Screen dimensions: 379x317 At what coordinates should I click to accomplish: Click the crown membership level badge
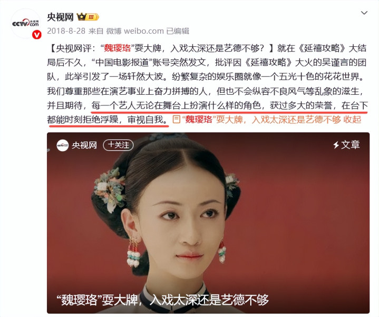click(88, 17)
